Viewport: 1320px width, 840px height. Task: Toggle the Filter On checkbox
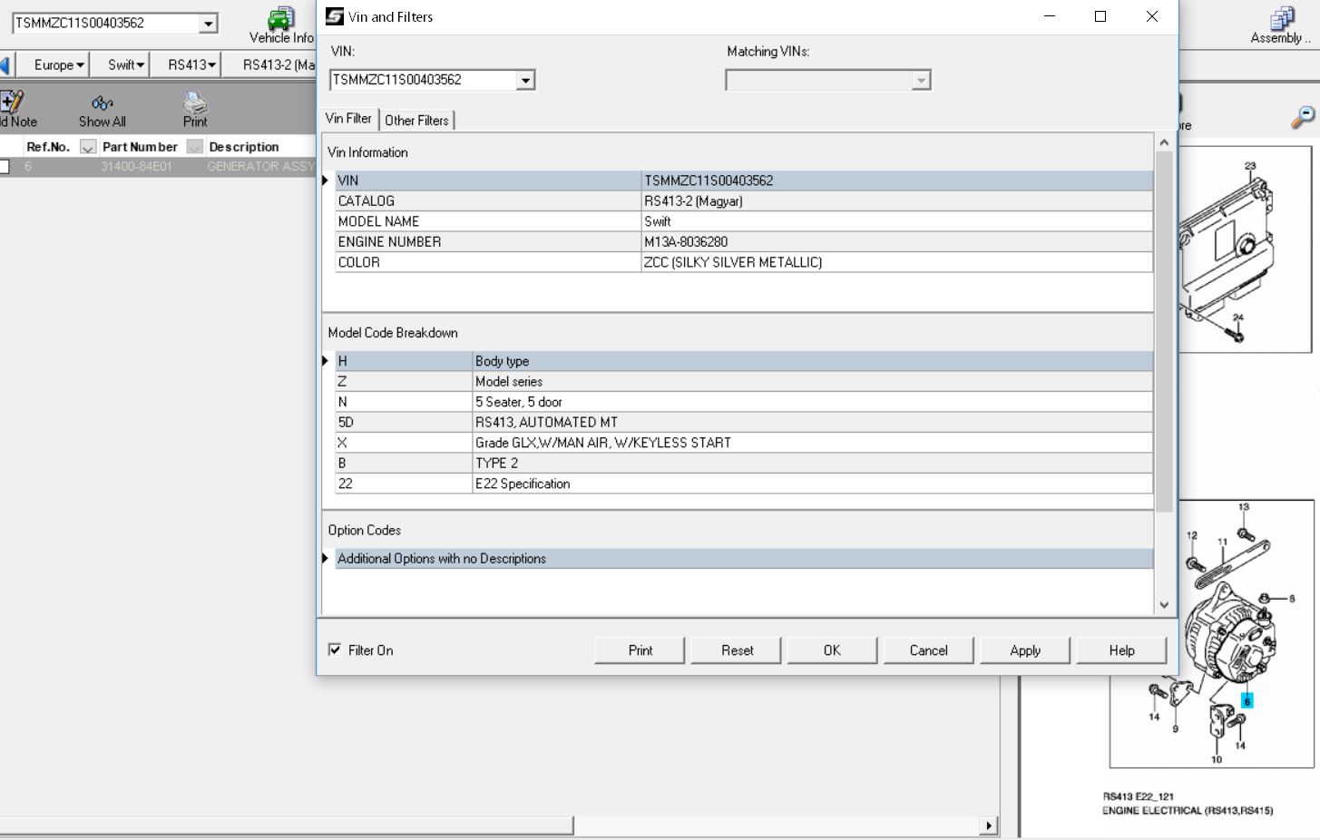(335, 650)
